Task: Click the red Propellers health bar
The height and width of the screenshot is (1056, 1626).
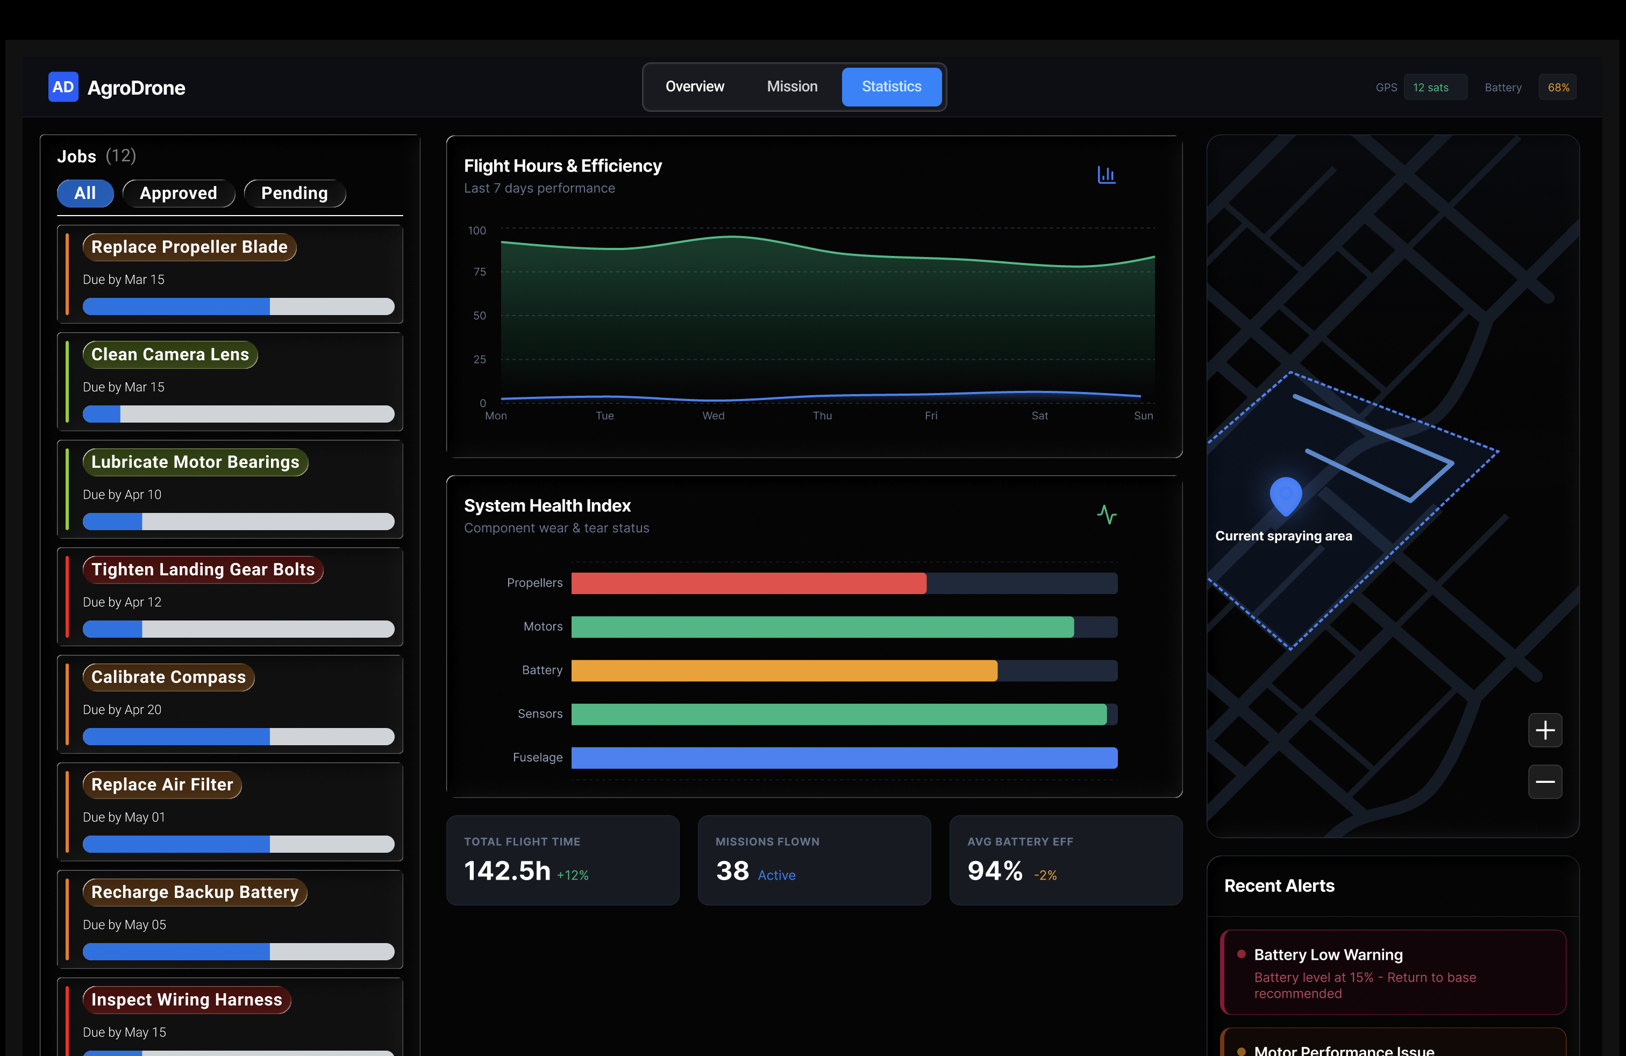Action: click(x=749, y=583)
